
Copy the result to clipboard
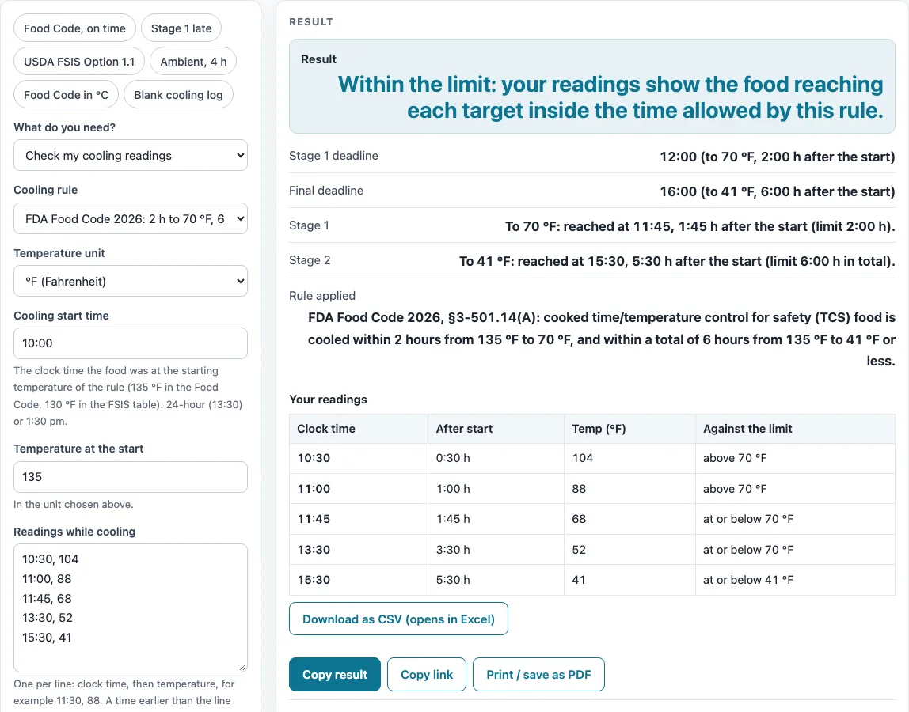(x=335, y=674)
